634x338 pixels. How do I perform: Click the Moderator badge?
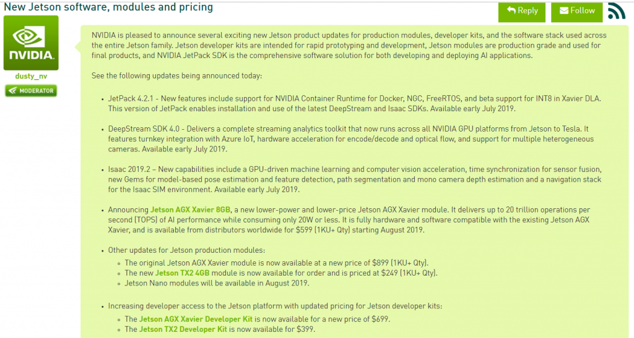click(x=31, y=91)
